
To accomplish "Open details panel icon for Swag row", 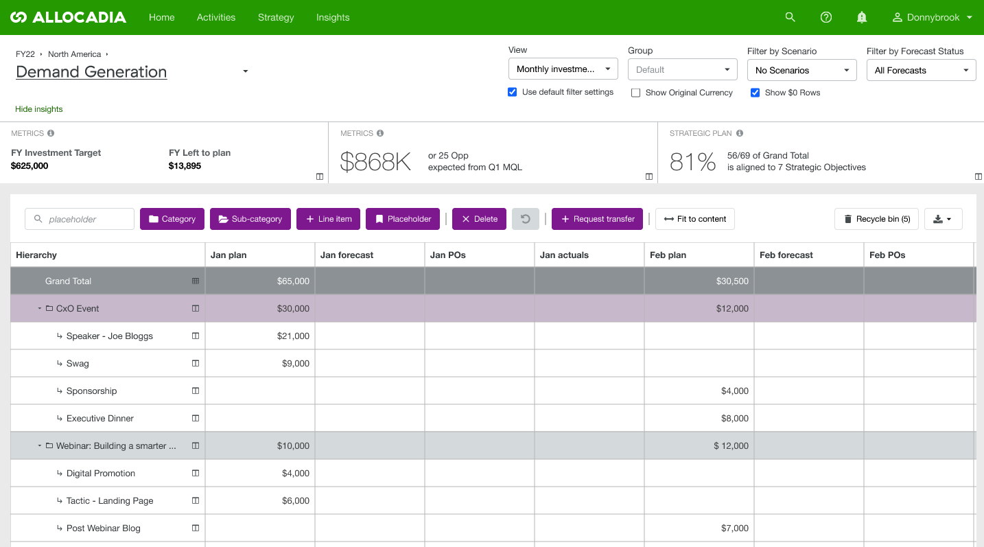I will [x=196, y=363].
